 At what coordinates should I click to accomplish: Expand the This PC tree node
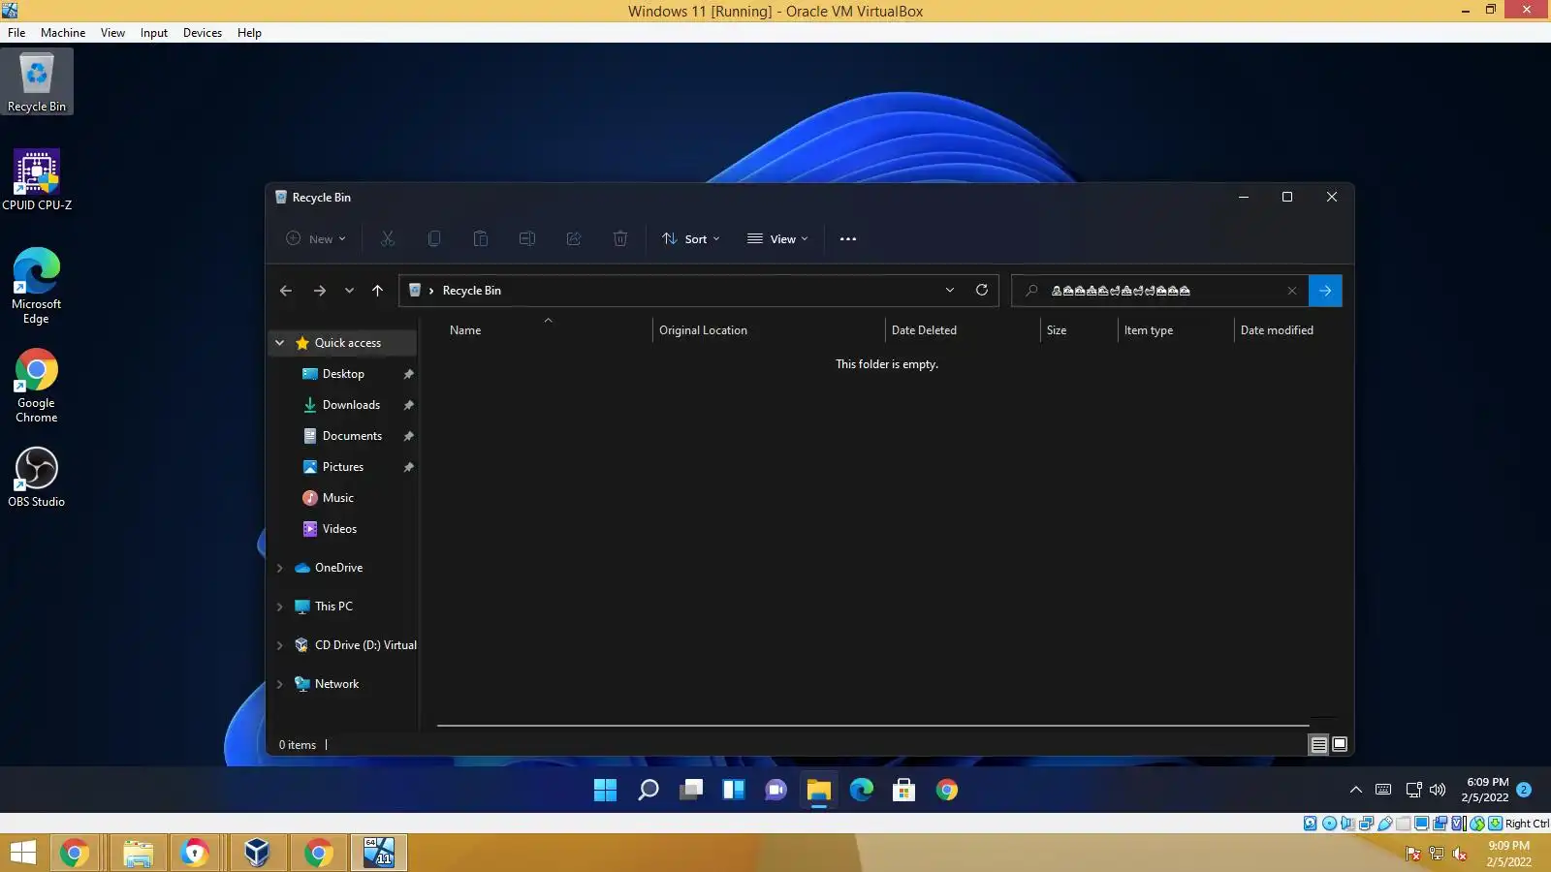[280, 607]
